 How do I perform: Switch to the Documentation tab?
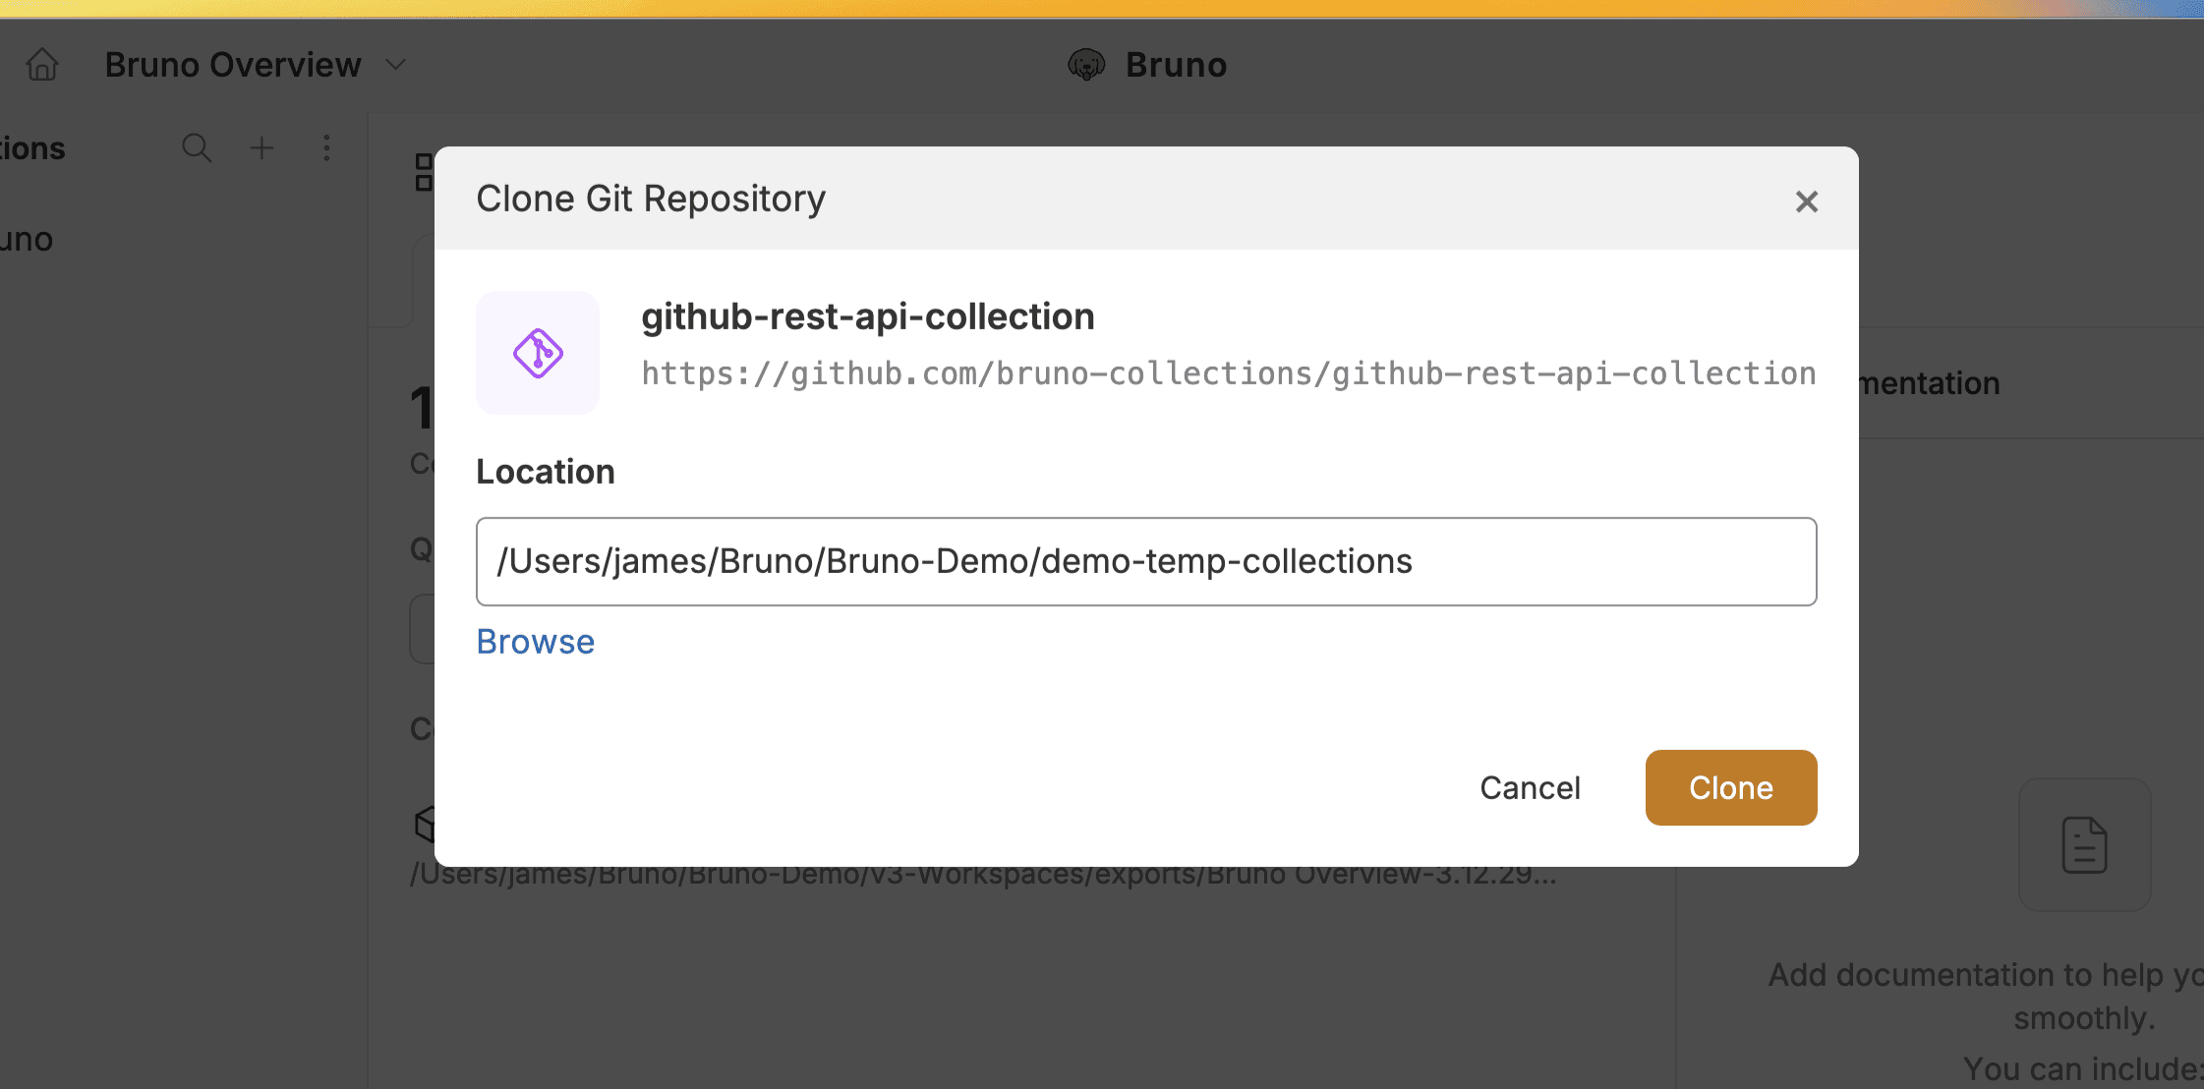pos(1930,383)
